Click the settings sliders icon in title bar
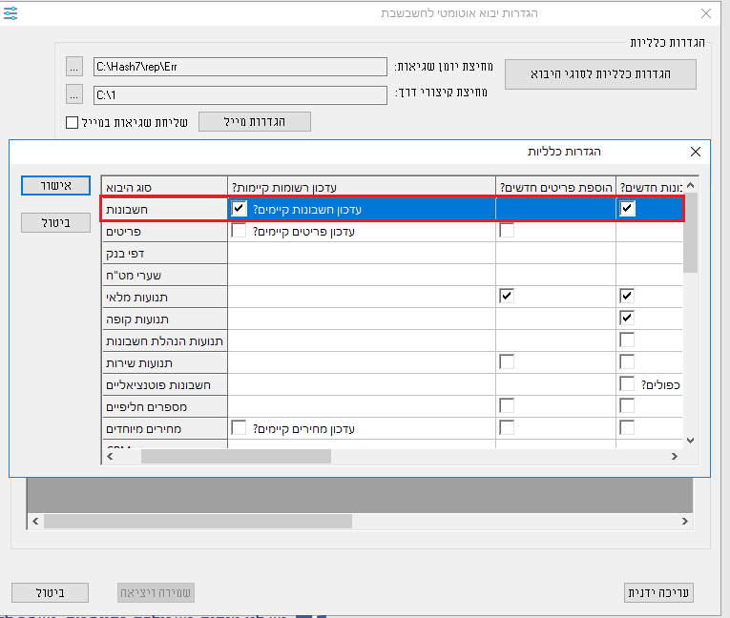This screenshot has height=618, width=730. coord(10,13)
